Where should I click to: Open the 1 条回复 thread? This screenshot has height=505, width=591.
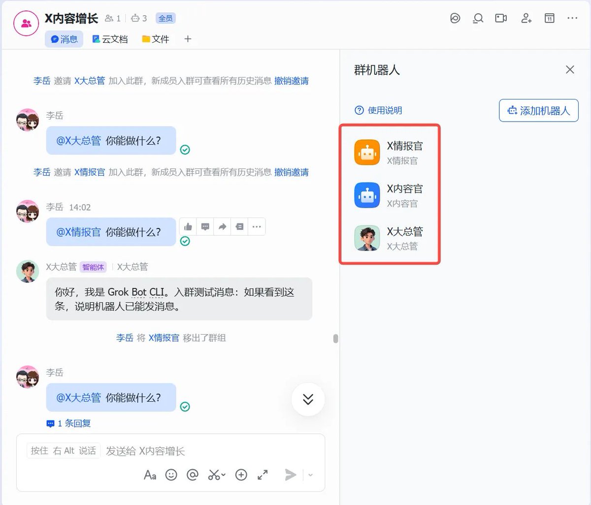click(x=68, y=423)
